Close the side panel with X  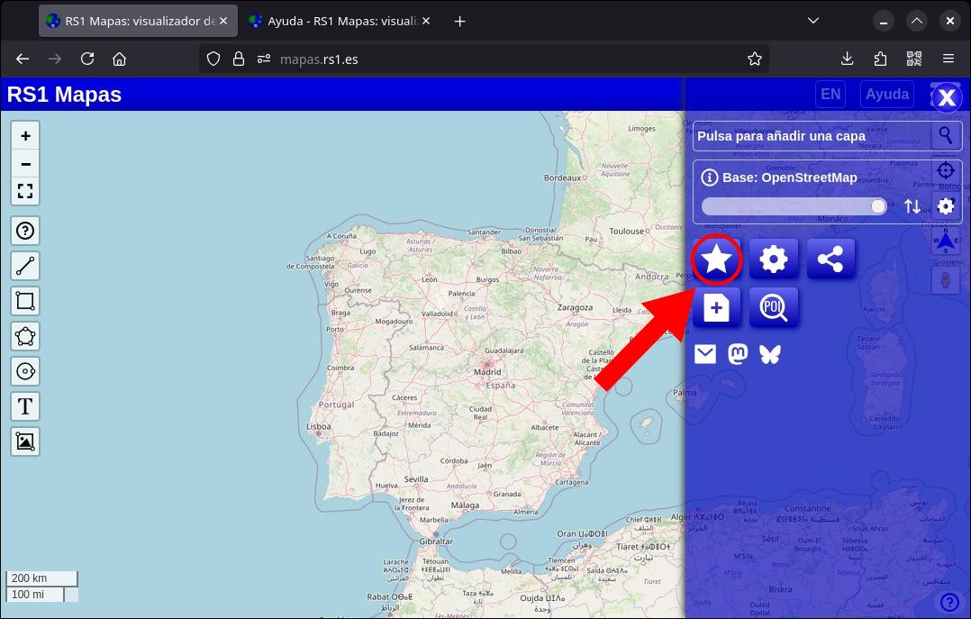[x=946, y=97]
